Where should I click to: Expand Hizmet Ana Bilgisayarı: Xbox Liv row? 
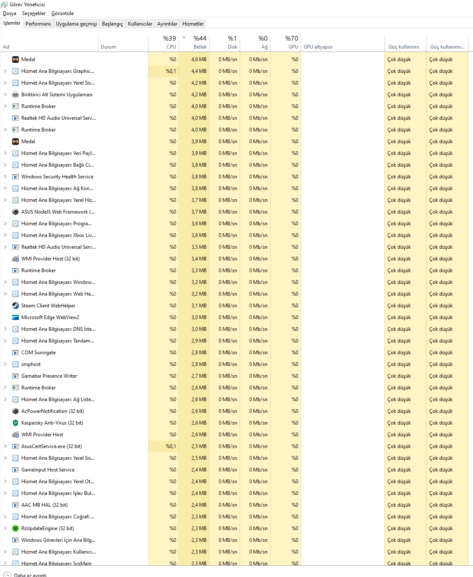(x=5, y=235)
